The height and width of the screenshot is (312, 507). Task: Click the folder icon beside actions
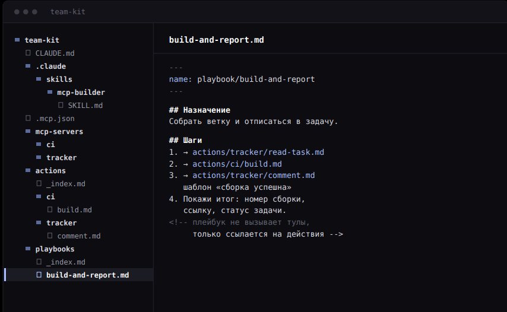tap(28, 170)
